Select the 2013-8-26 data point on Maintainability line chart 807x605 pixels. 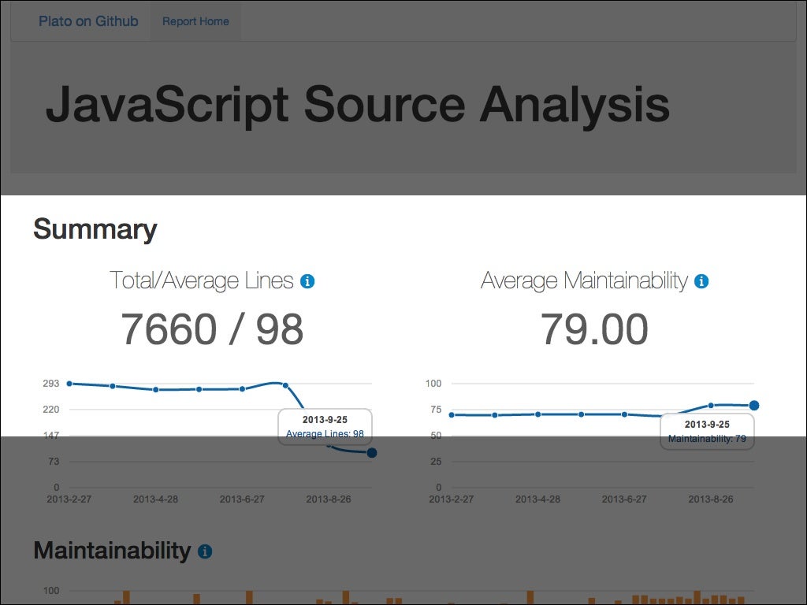coord(712,406)
